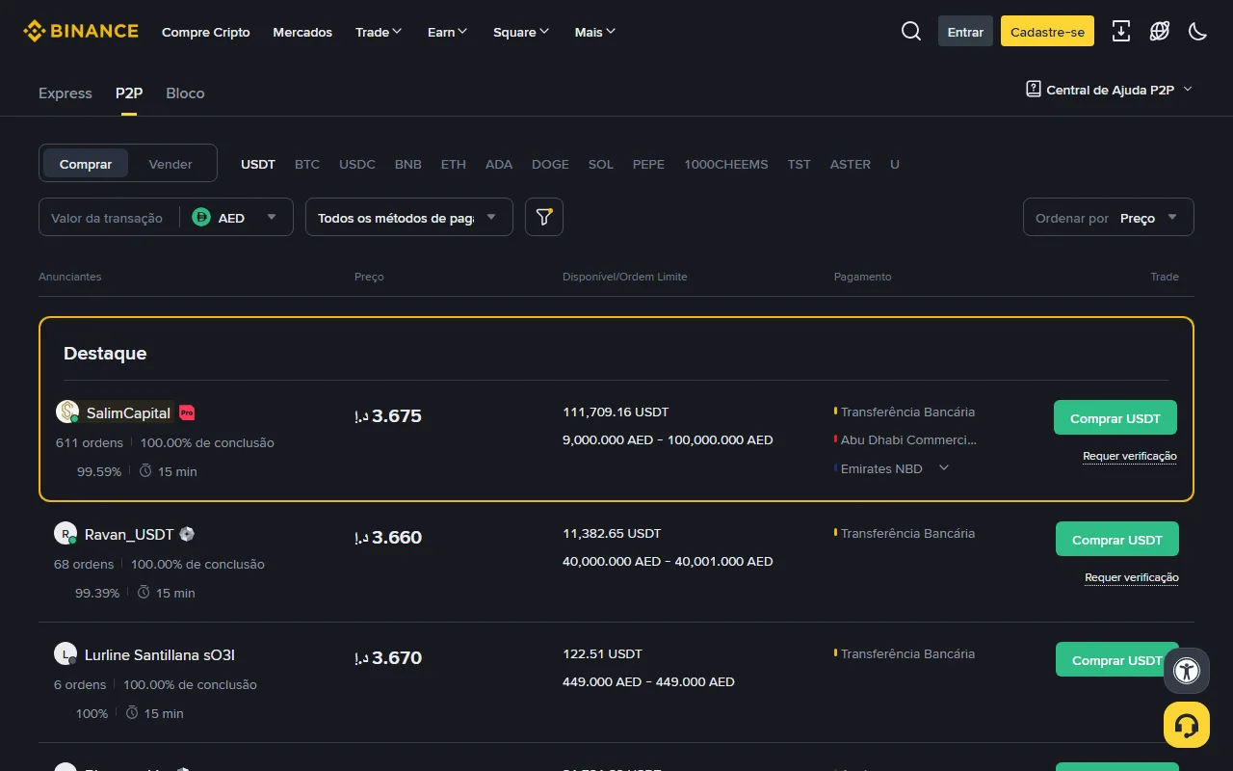Click the AED currency coin icon
The height and width of the screenshot is (771, 1233).
201,218
